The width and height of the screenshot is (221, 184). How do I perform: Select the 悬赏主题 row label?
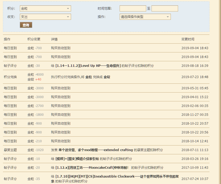(10, 150)
